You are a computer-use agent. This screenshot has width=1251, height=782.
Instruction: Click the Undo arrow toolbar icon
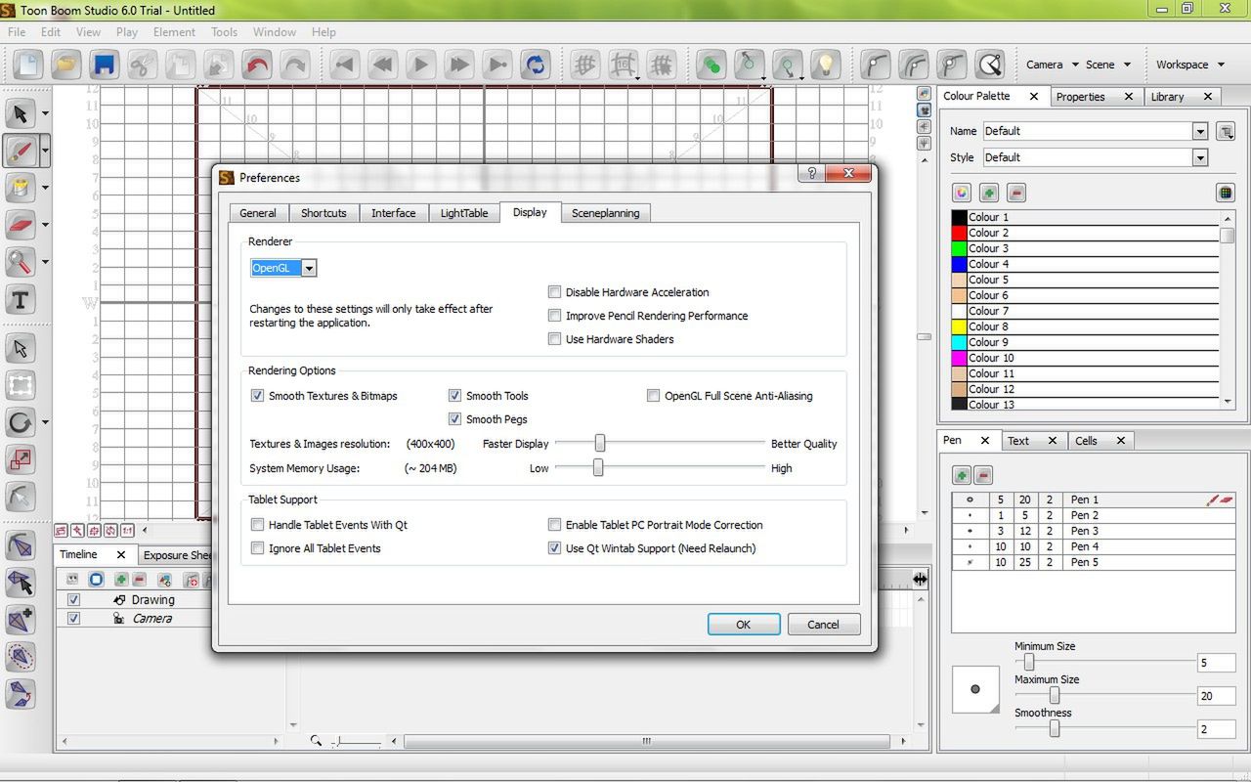coord(257,65)
